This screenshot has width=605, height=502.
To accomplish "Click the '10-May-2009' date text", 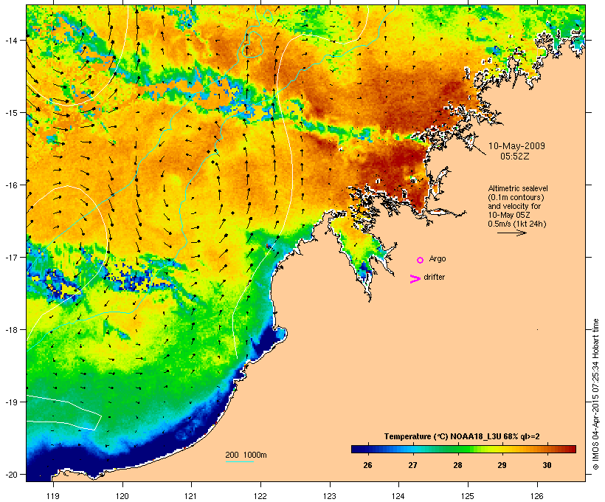I will tap(516, 146).
